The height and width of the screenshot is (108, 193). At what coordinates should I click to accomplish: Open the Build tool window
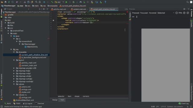(x=8, y=103)
